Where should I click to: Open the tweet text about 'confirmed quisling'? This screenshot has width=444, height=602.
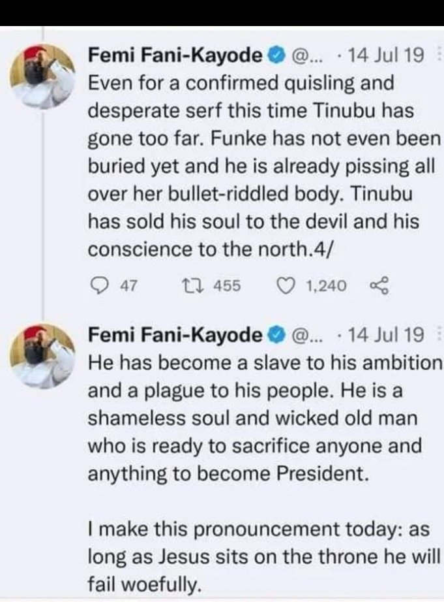tap(261, 167)
